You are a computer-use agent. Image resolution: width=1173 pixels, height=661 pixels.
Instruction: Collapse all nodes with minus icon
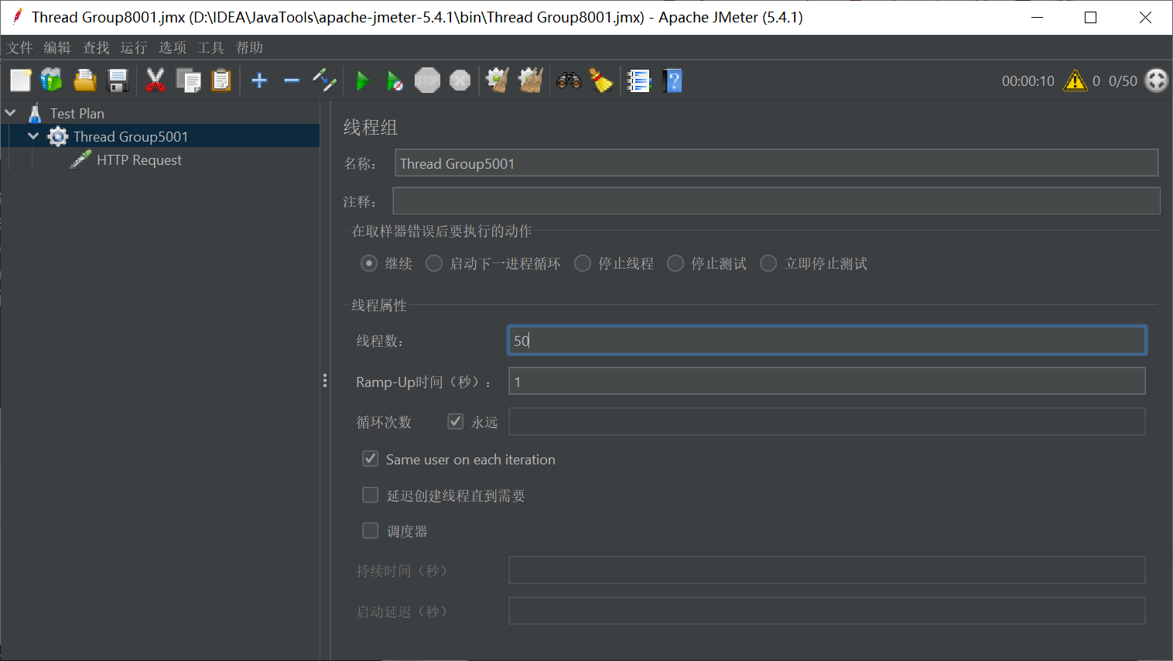(x=292, y=80)
